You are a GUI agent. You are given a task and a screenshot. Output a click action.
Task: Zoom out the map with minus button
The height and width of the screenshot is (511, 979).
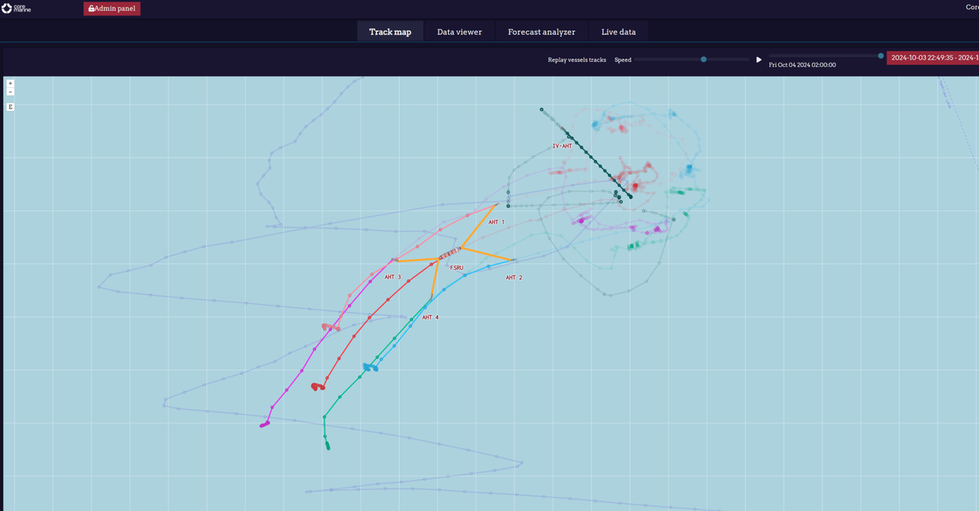point(10,91)
